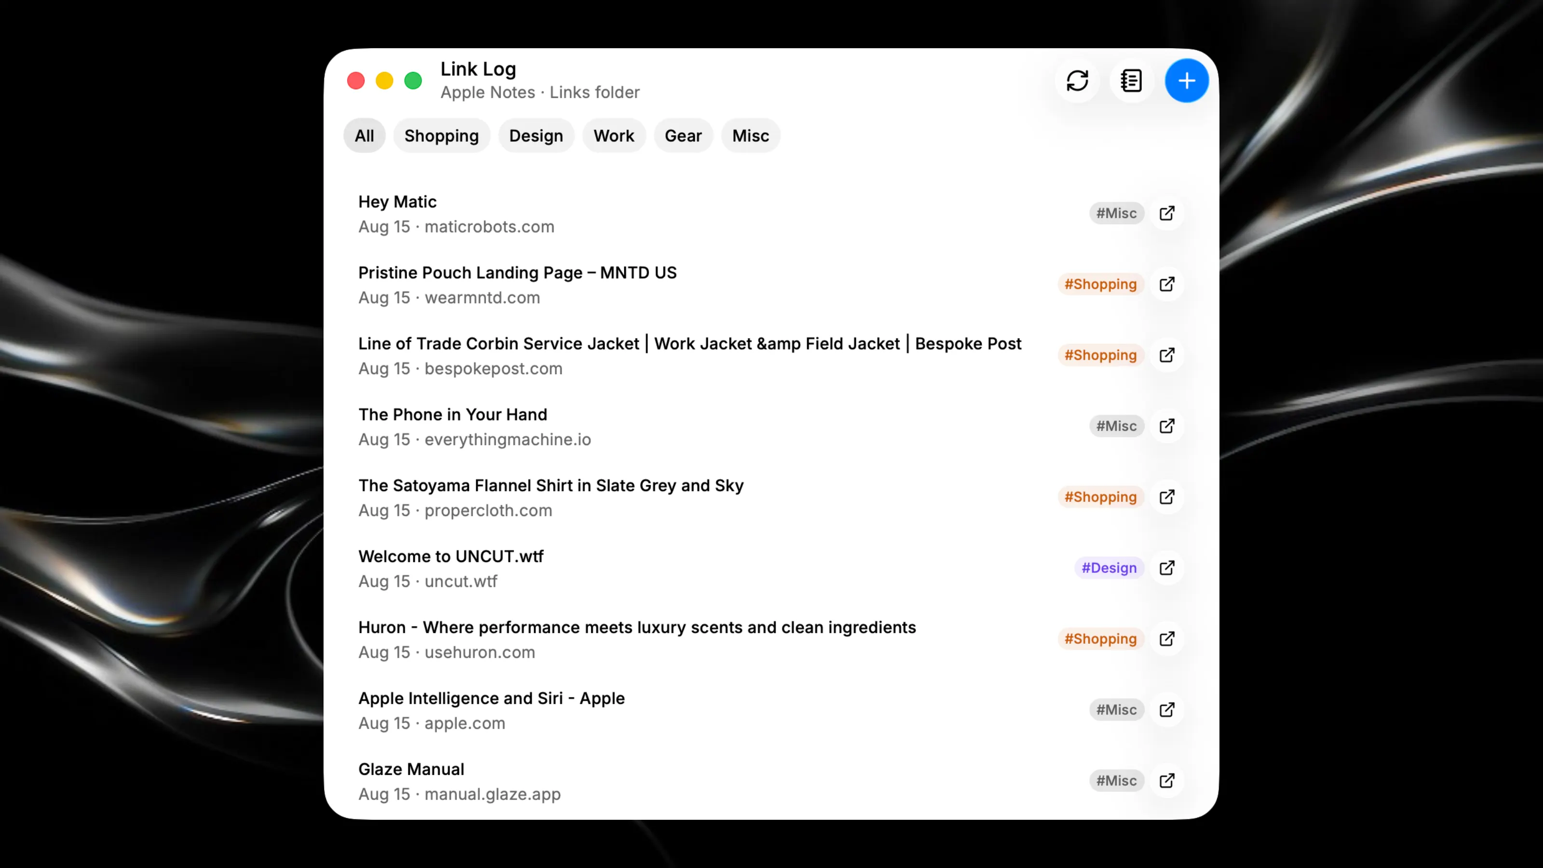Switch to the Design filter
The image size is (1543, 868).
[x=536, y=136]
